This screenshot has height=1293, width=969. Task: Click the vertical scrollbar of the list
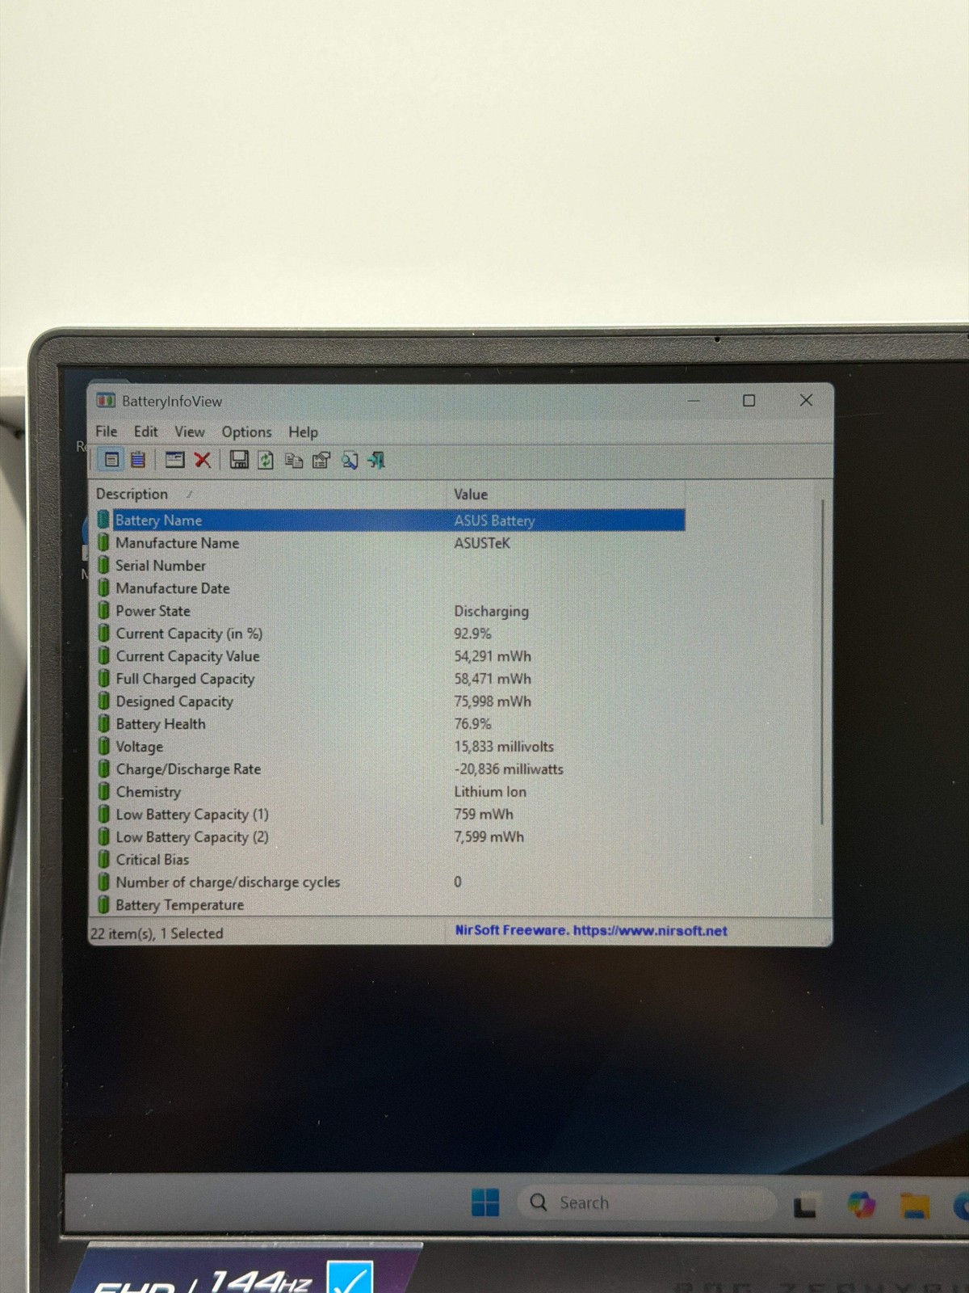(823, 663)
